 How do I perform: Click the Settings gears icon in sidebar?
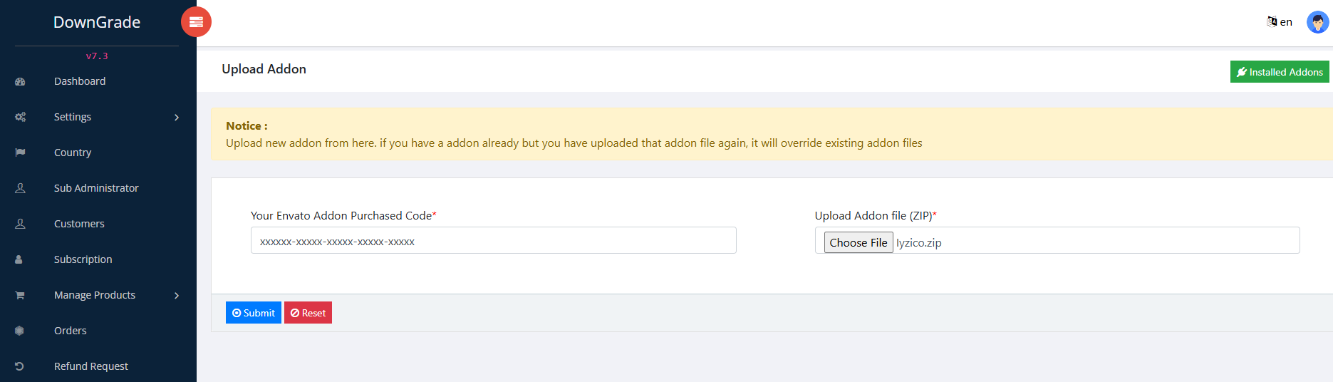point(20,117)
